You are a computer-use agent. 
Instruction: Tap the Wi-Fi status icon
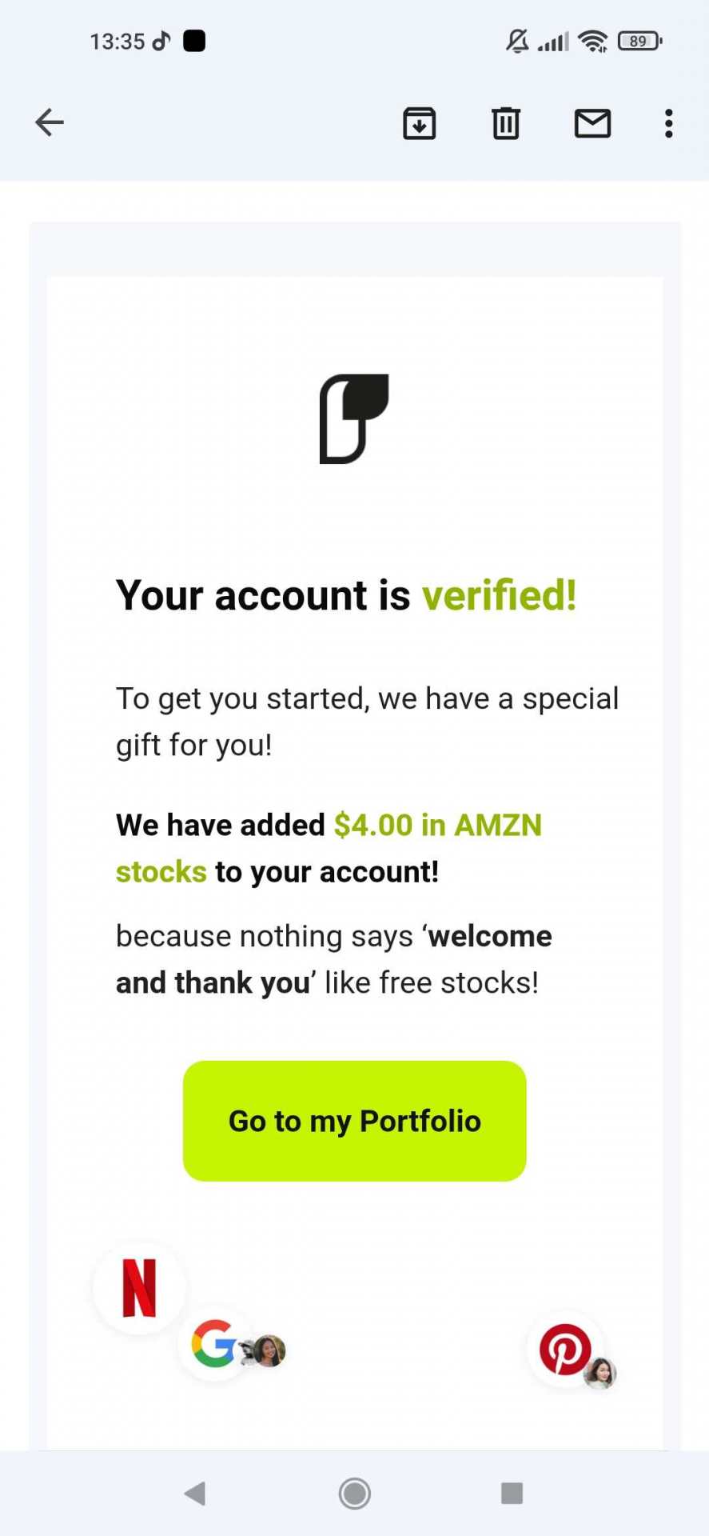[x=592, y=41]
